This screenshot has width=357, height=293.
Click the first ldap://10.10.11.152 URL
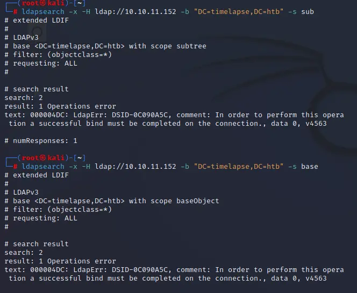click(x=135, y=12)
